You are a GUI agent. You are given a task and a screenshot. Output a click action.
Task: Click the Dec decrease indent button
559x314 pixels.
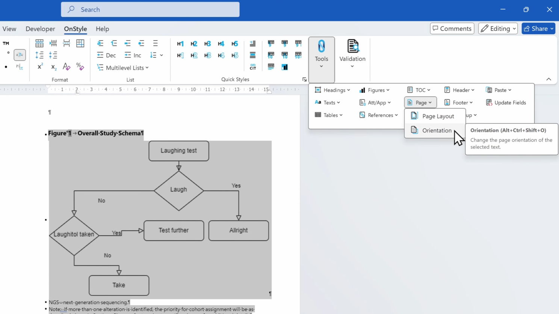pyautogui.click(x=106, y=55)
